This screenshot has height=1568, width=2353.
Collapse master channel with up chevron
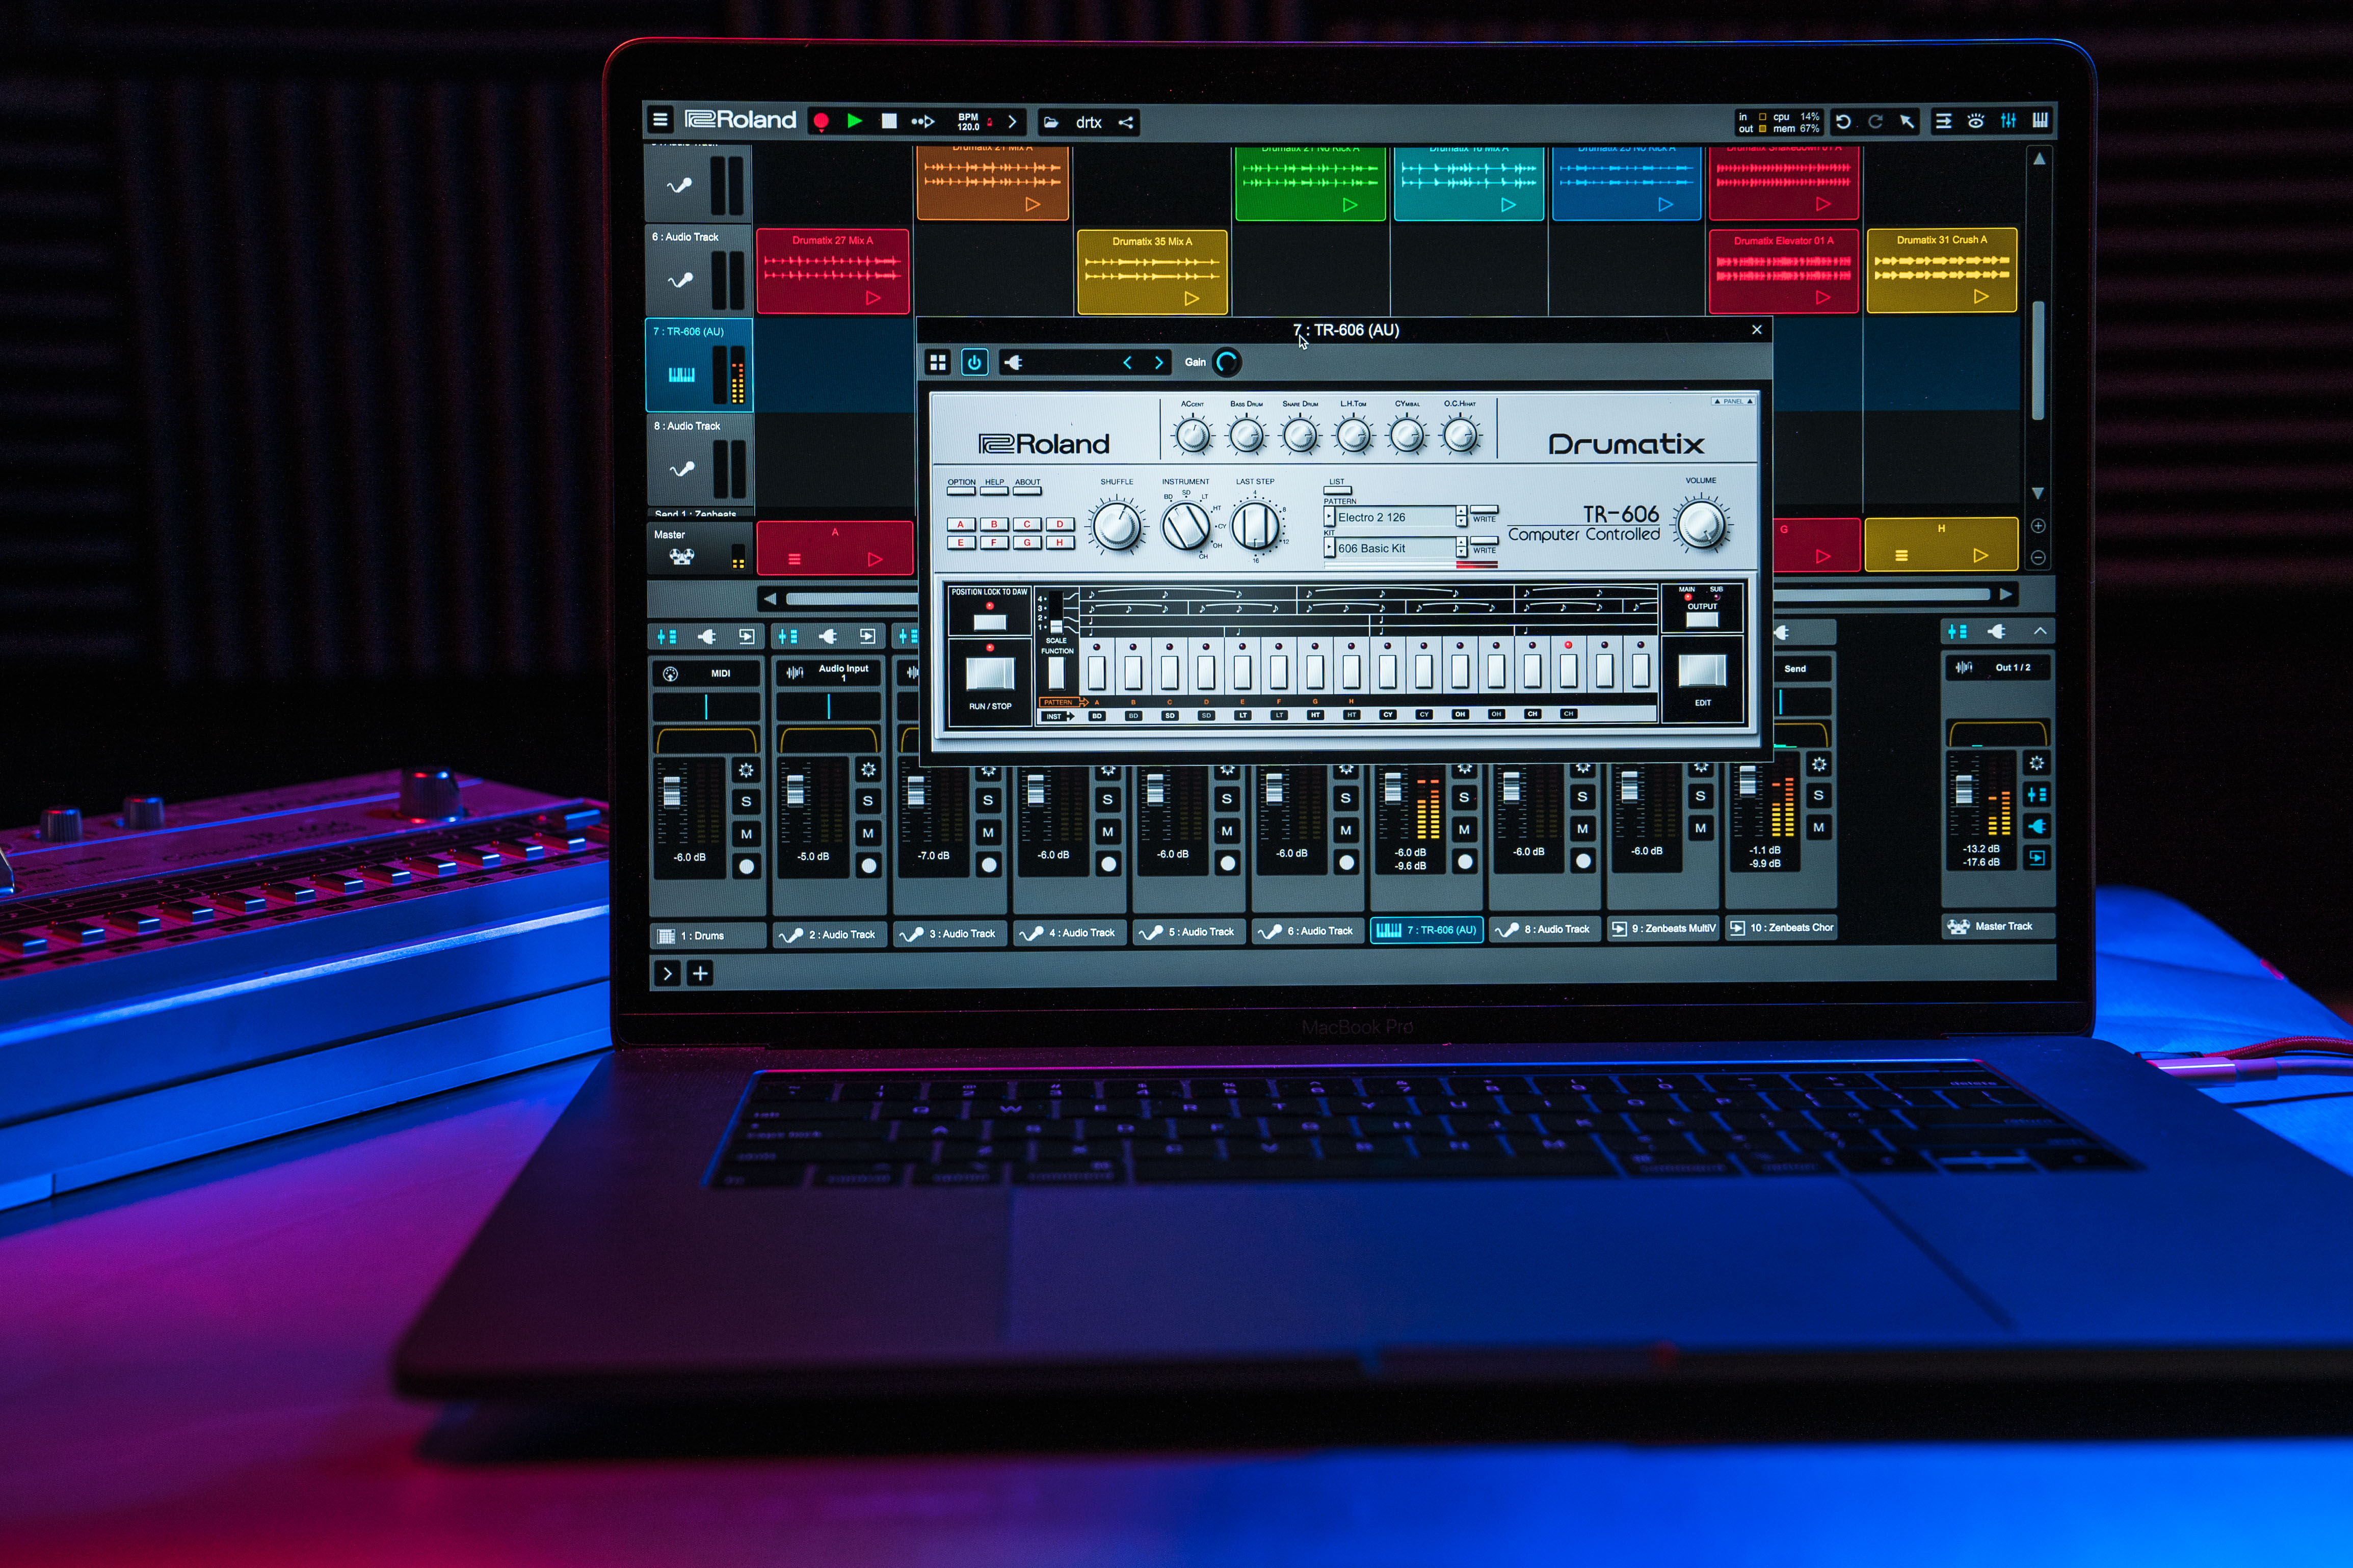coord(2040,631)
